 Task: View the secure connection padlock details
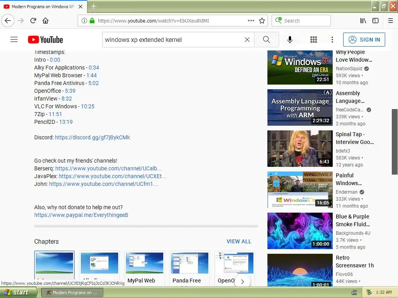[92, 21]
